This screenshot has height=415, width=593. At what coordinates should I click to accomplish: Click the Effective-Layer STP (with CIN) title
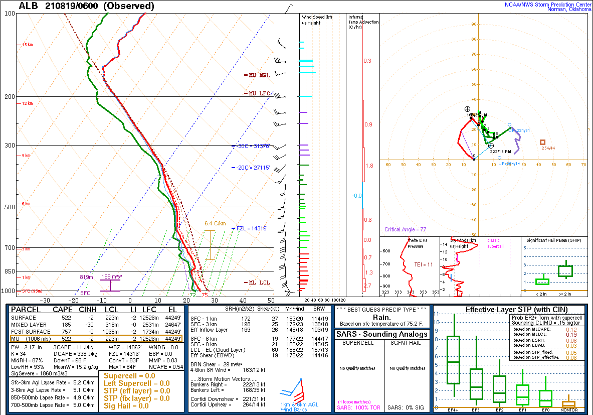(x=516, y=309)
